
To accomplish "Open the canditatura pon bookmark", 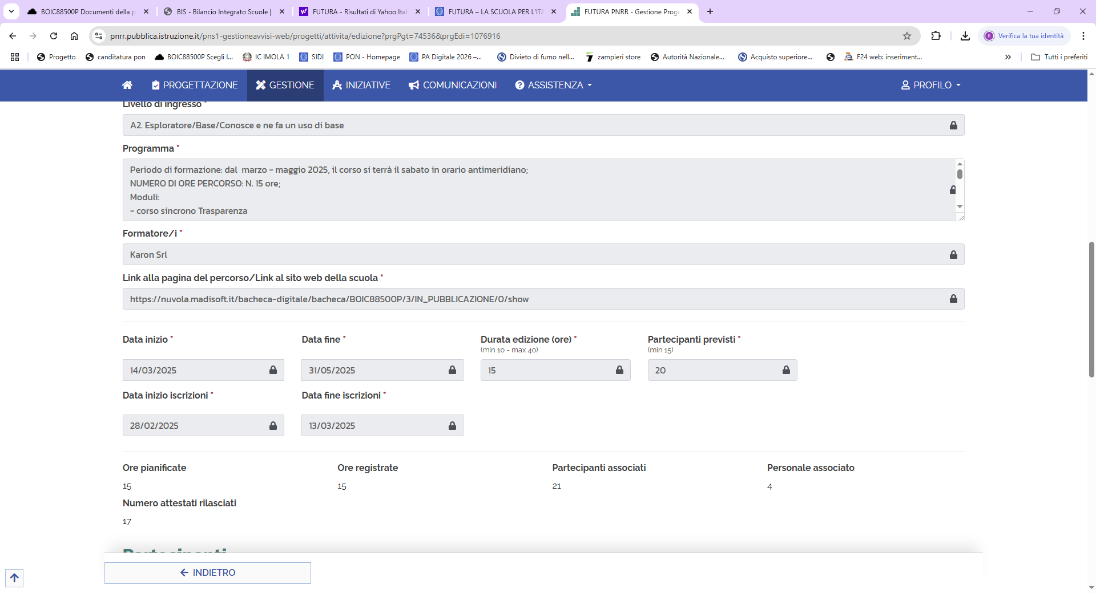I will pos(115,57).
